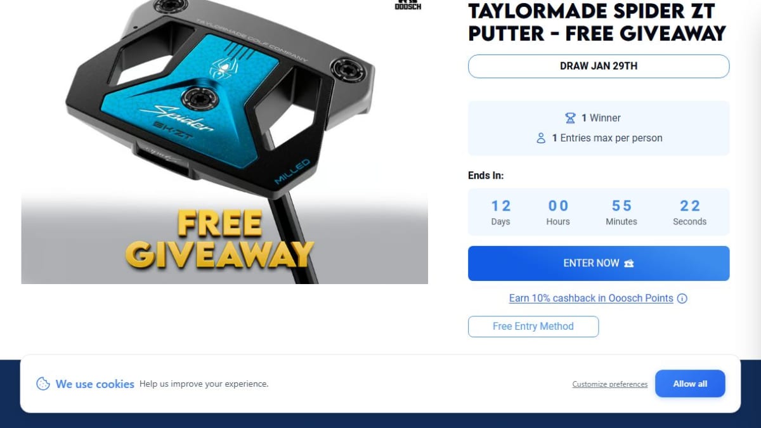
Task: Click the Hours countdown value
Action: [x=558, y=206]
